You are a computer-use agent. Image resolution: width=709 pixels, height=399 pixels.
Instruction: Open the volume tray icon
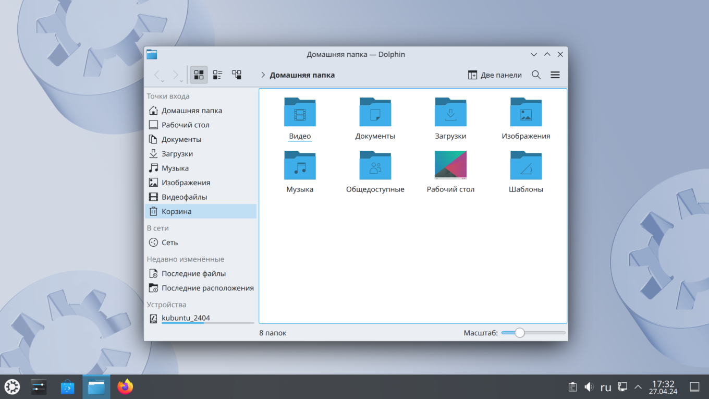[x=589, y=387]
